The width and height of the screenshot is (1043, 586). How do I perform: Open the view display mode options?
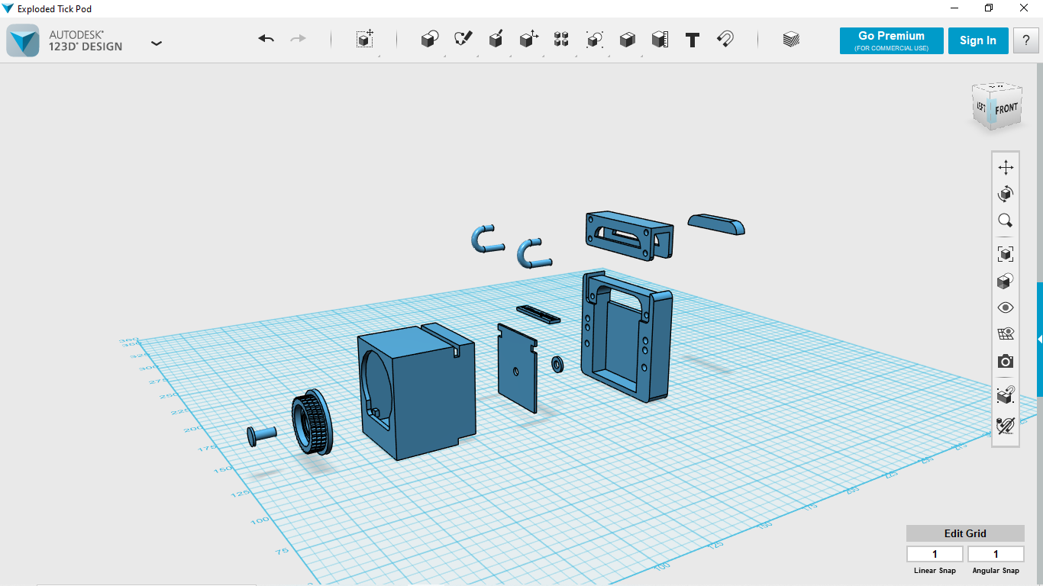click(1006, 281)
